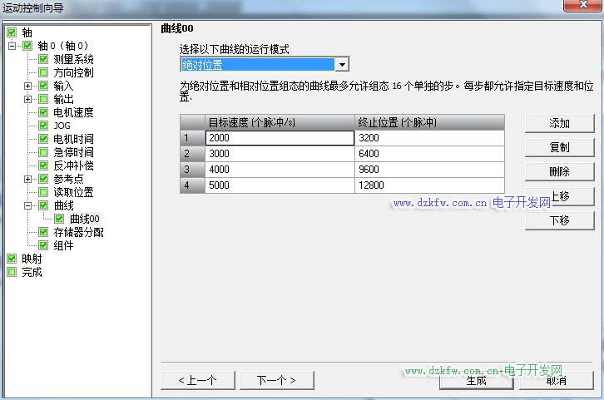The image size is (604, 400).
Task: Click the green check icon beside 电机速度
Action: pyautogui.click(x=43, y=112)
